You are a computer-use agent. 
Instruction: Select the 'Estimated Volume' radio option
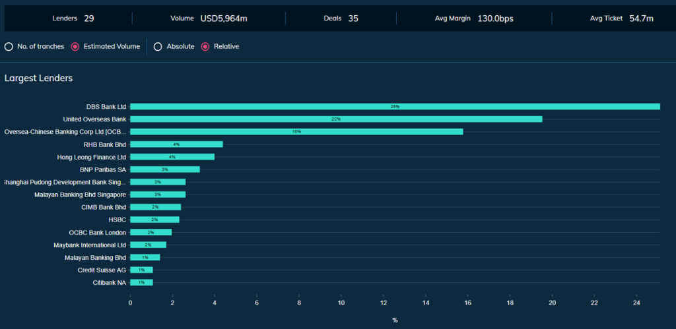click(75, 47)
